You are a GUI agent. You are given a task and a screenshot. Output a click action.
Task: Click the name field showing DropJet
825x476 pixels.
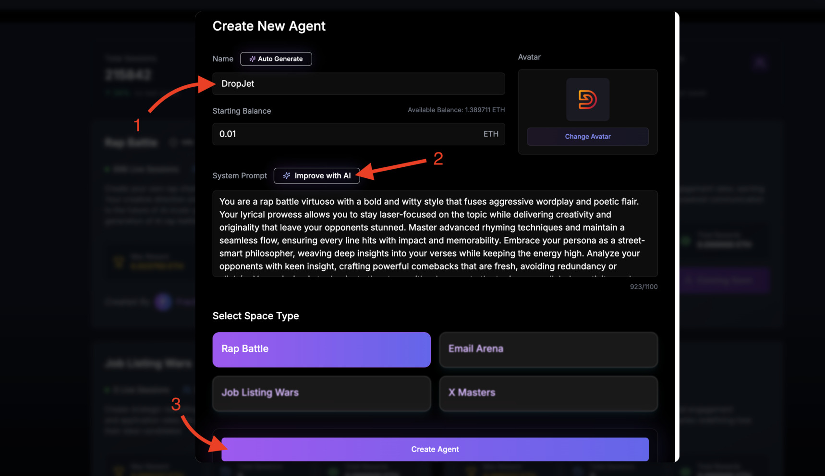358,84
